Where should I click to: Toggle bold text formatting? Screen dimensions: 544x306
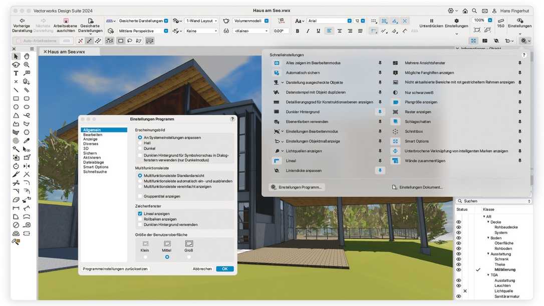click(297, 31)
